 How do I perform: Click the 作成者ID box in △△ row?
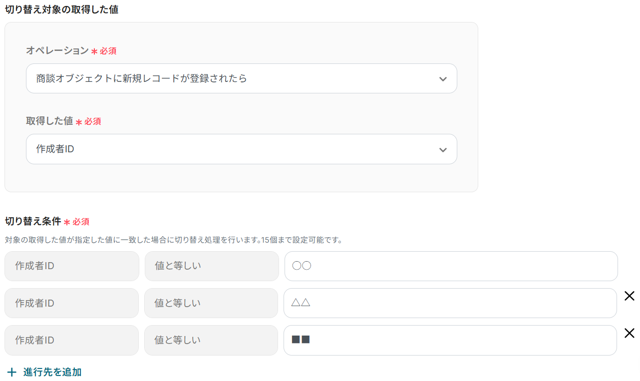(71, 303)
